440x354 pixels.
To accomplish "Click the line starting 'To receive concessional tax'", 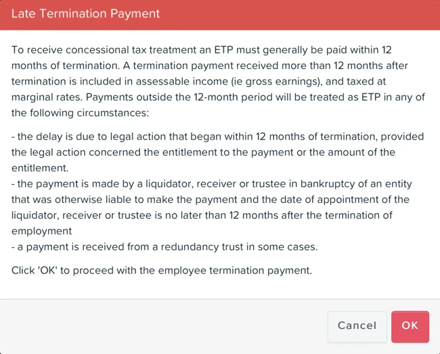I will pyautogui.click(x=202, y=50).
